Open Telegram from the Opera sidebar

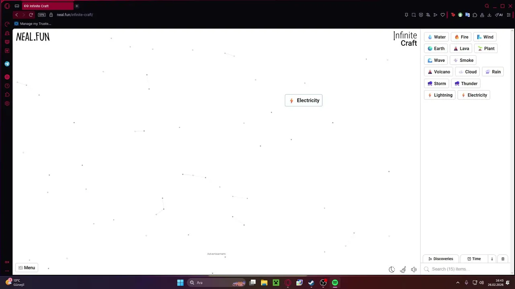pos(7,64)
